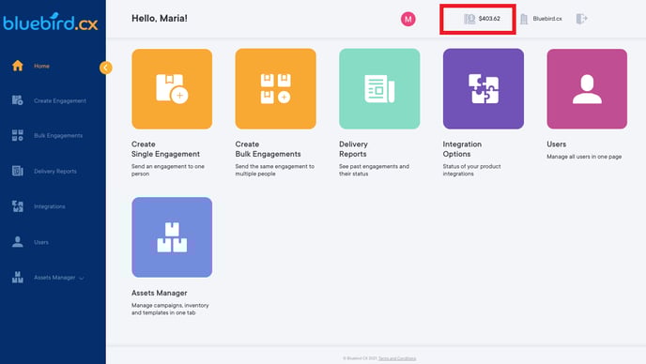Select Create Engagement in the sidebar

pyautogui.click(x=60, y=100)
